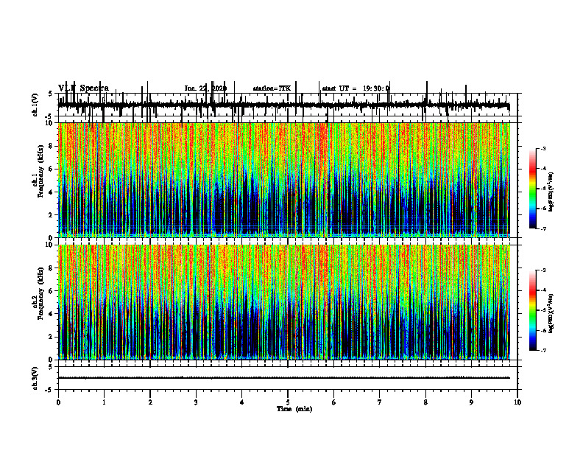The width and height of the screenshot is (583, 451).
Task: Click the '6' tick on the time axis
Action: coord(333,402)
